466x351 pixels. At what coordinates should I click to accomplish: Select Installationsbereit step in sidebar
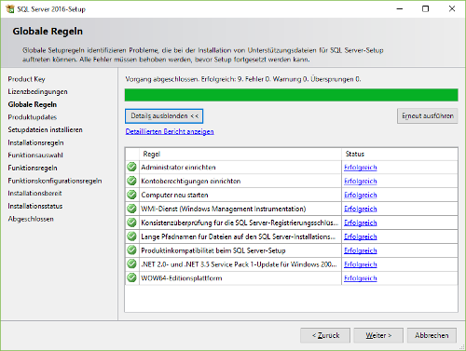click(34, 194)
